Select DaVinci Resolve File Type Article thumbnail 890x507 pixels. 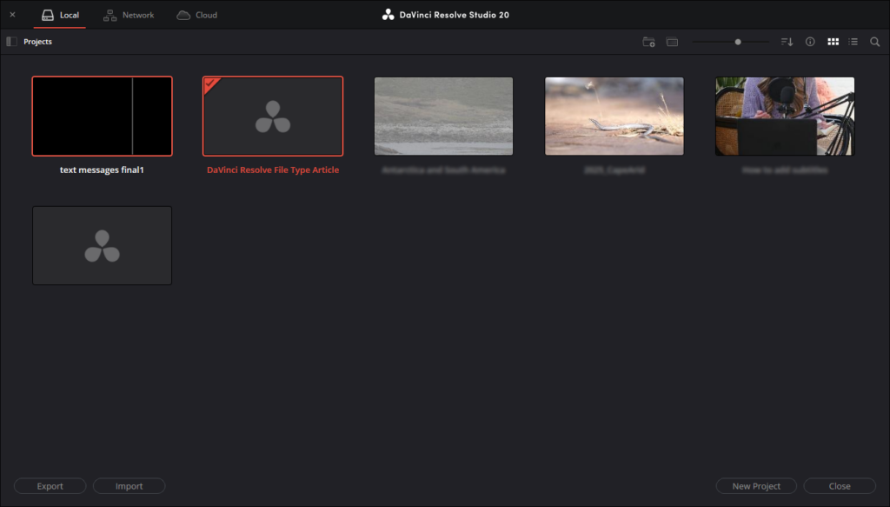273,116
